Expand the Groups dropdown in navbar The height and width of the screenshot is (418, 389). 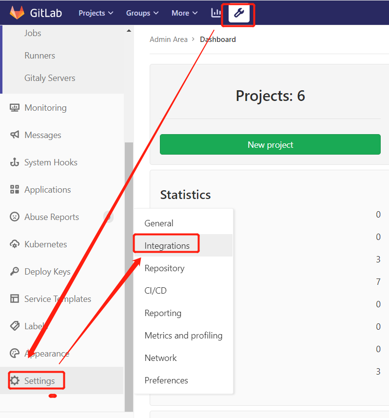click(x=142, y=13)
